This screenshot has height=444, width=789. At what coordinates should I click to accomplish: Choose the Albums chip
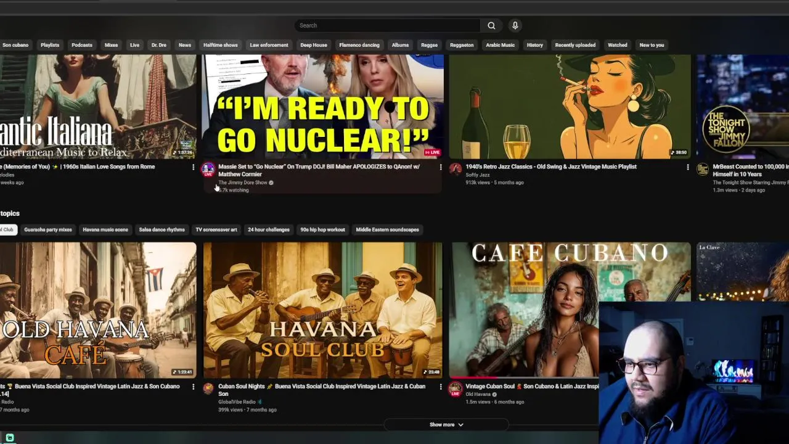point(400,45)
